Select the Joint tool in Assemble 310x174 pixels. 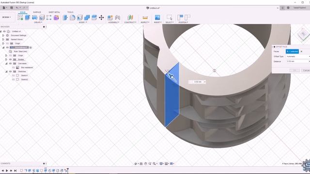pos(118,17)
